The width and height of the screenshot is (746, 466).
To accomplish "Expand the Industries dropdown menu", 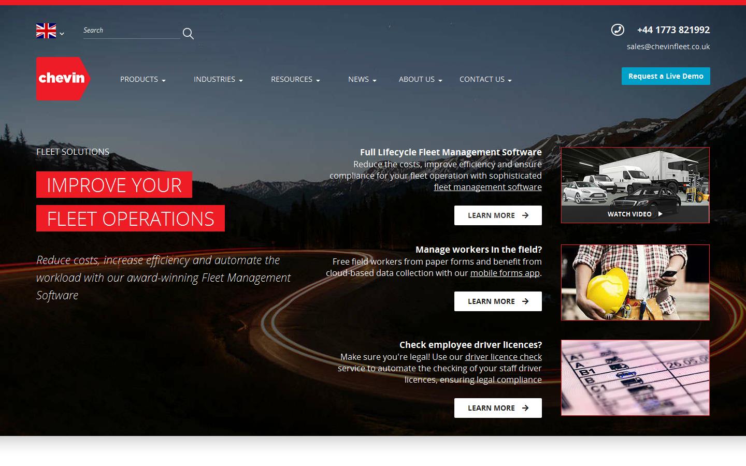I will pos(218,79).
